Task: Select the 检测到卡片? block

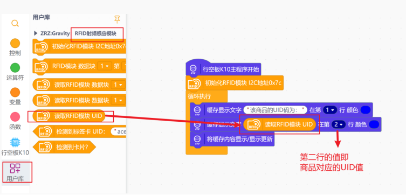Action: 65,147
